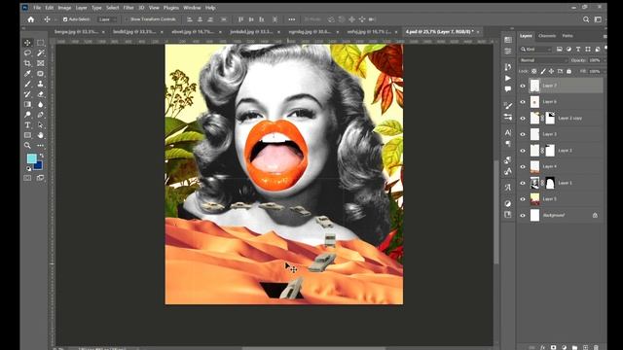The width and height of the screenshot is (623, 350).
Task: Enable Show Transform Controls checkbox
Action: [x=128, y=19]
